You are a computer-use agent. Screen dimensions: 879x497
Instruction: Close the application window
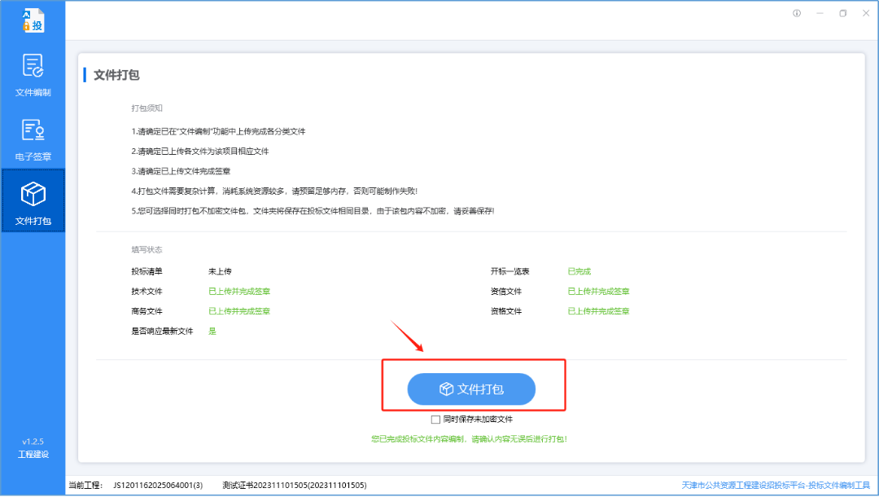click(865, 13)
